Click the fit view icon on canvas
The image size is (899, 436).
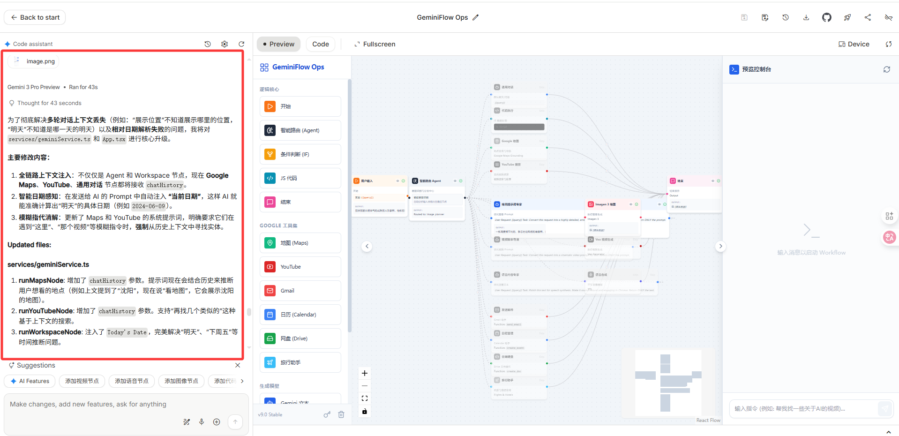(365, 398)
